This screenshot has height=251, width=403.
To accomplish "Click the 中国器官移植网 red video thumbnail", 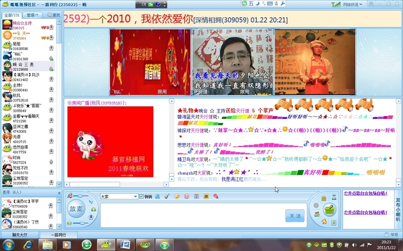I will 150,62.
